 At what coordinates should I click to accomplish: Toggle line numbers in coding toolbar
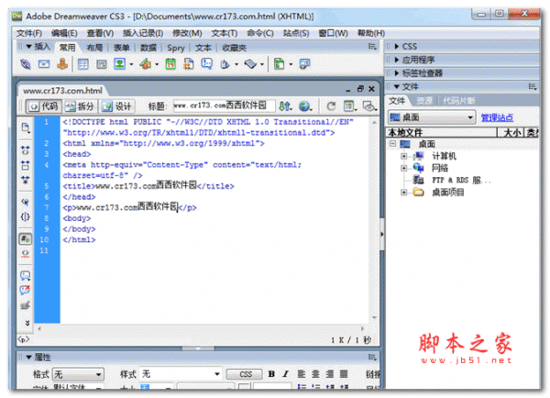tap(26, 239)
